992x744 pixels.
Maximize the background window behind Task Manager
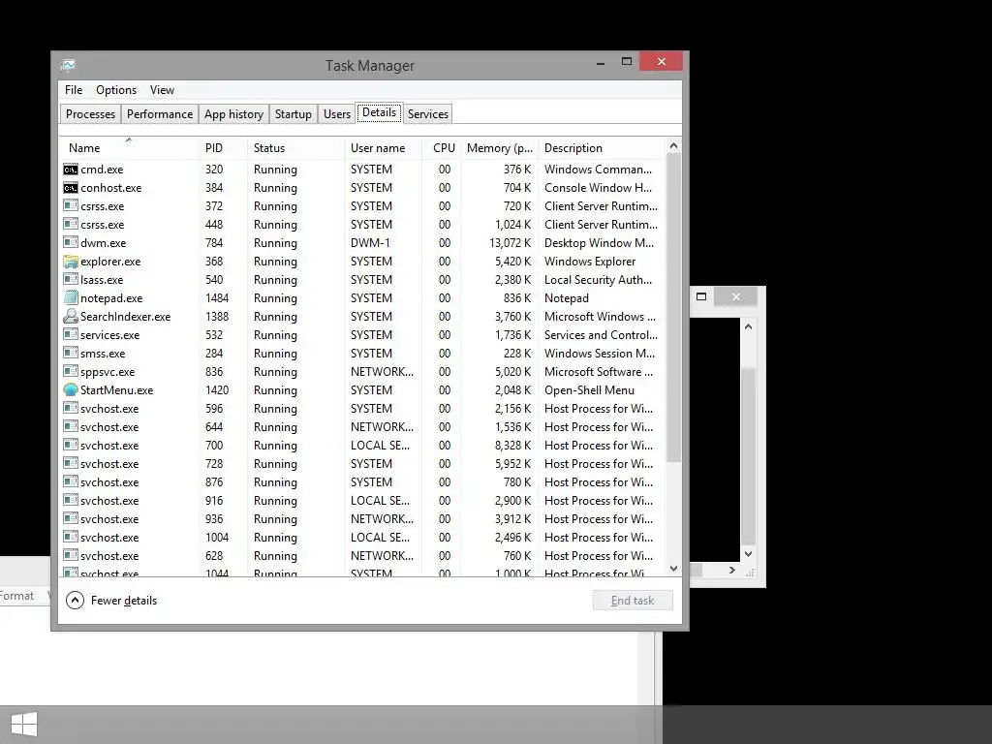coord(701,296)
